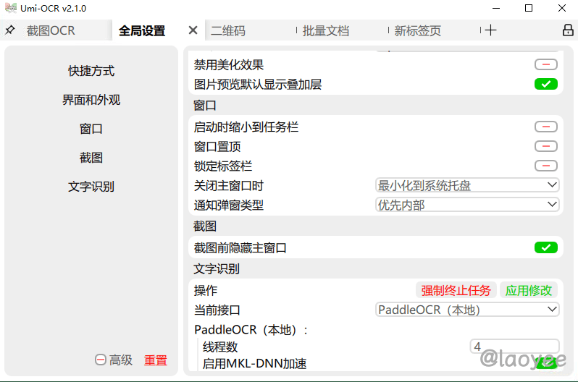Image resolution: width=578 pixels, height=382 pixels.
Task: Expand 通知弹窗类型 dropdown
Action: point(467,205)
